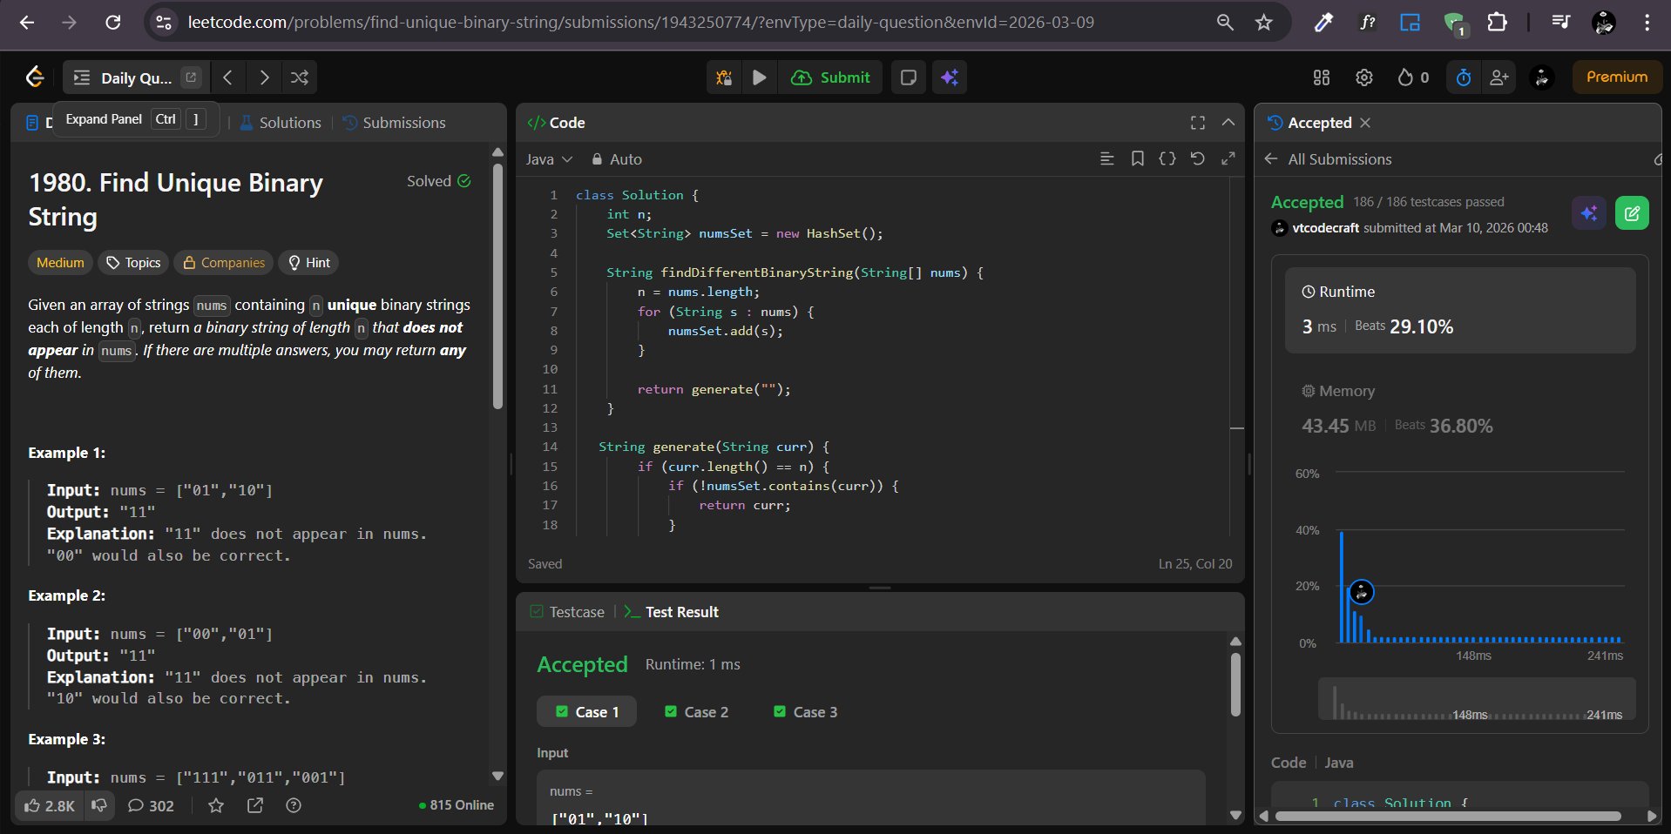Click the format code icon in editor
Screen dimensions: 1671x834
coord(1106,158)
